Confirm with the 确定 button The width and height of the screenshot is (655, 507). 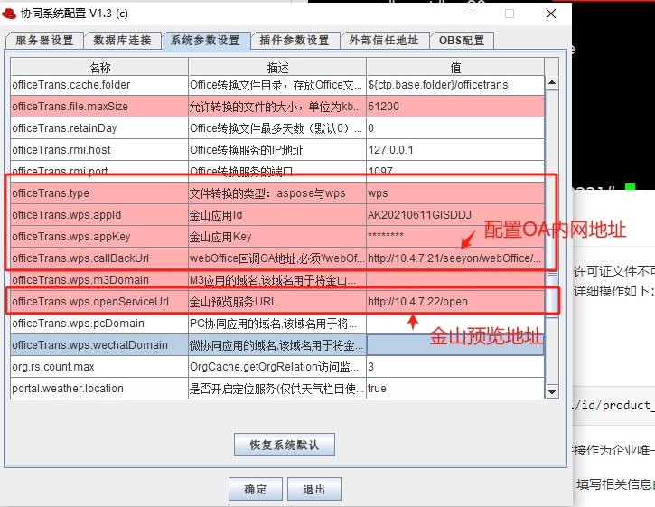(256, 489)
